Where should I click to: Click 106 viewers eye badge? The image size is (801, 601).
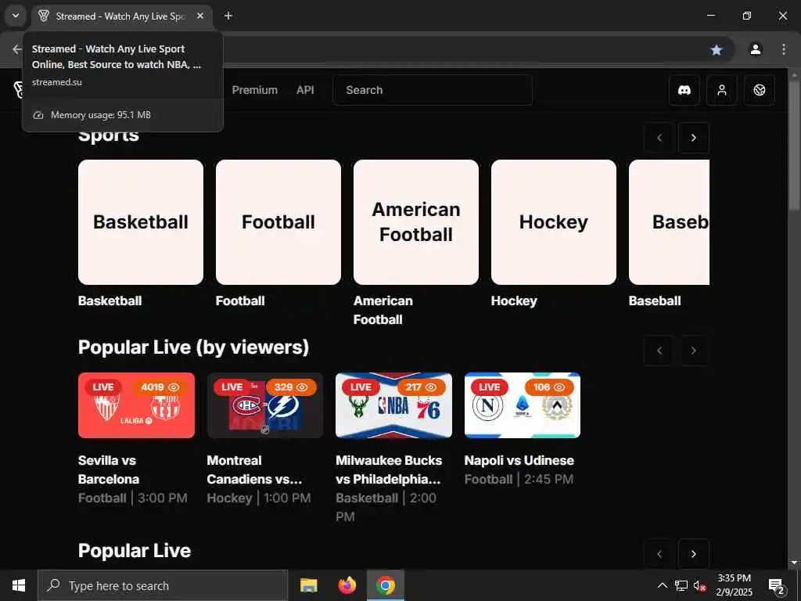(x=549, y=387)
